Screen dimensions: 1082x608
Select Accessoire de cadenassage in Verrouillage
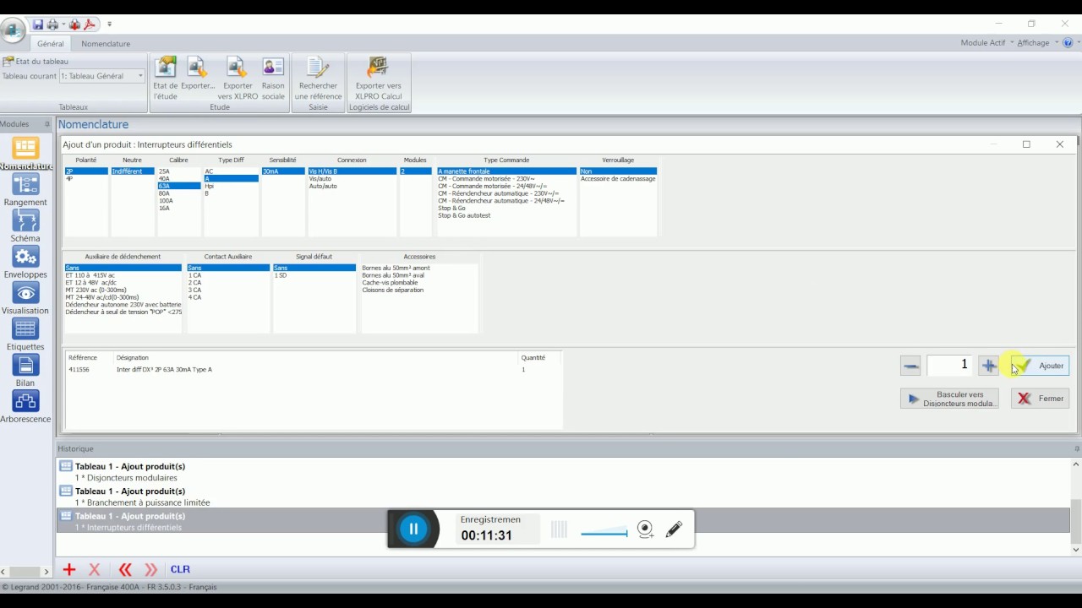[618, 179]
